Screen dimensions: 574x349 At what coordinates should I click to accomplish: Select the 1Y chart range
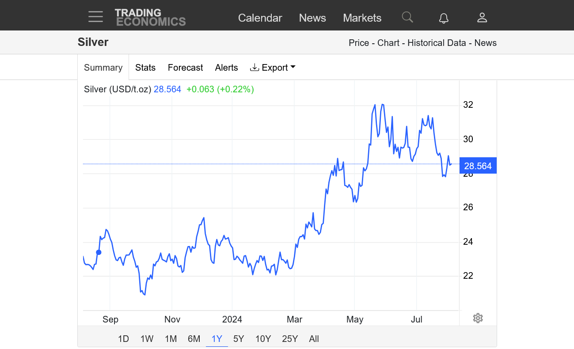[x=217, y=339]
